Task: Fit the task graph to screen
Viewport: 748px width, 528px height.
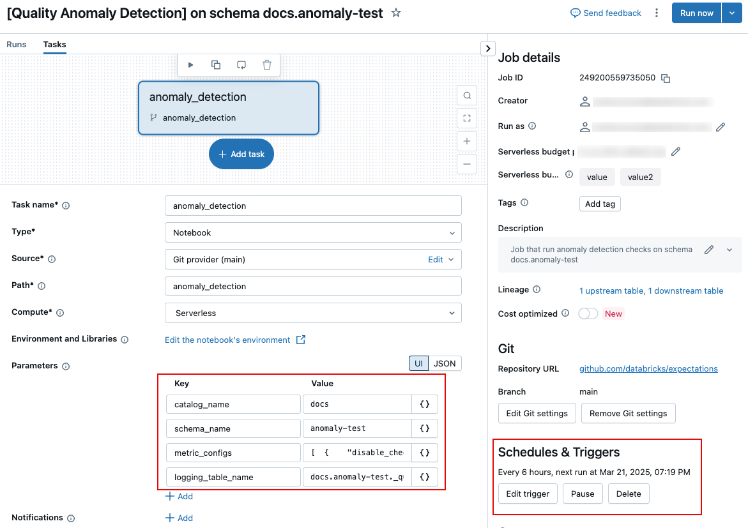Action: [x=466, y=117]
